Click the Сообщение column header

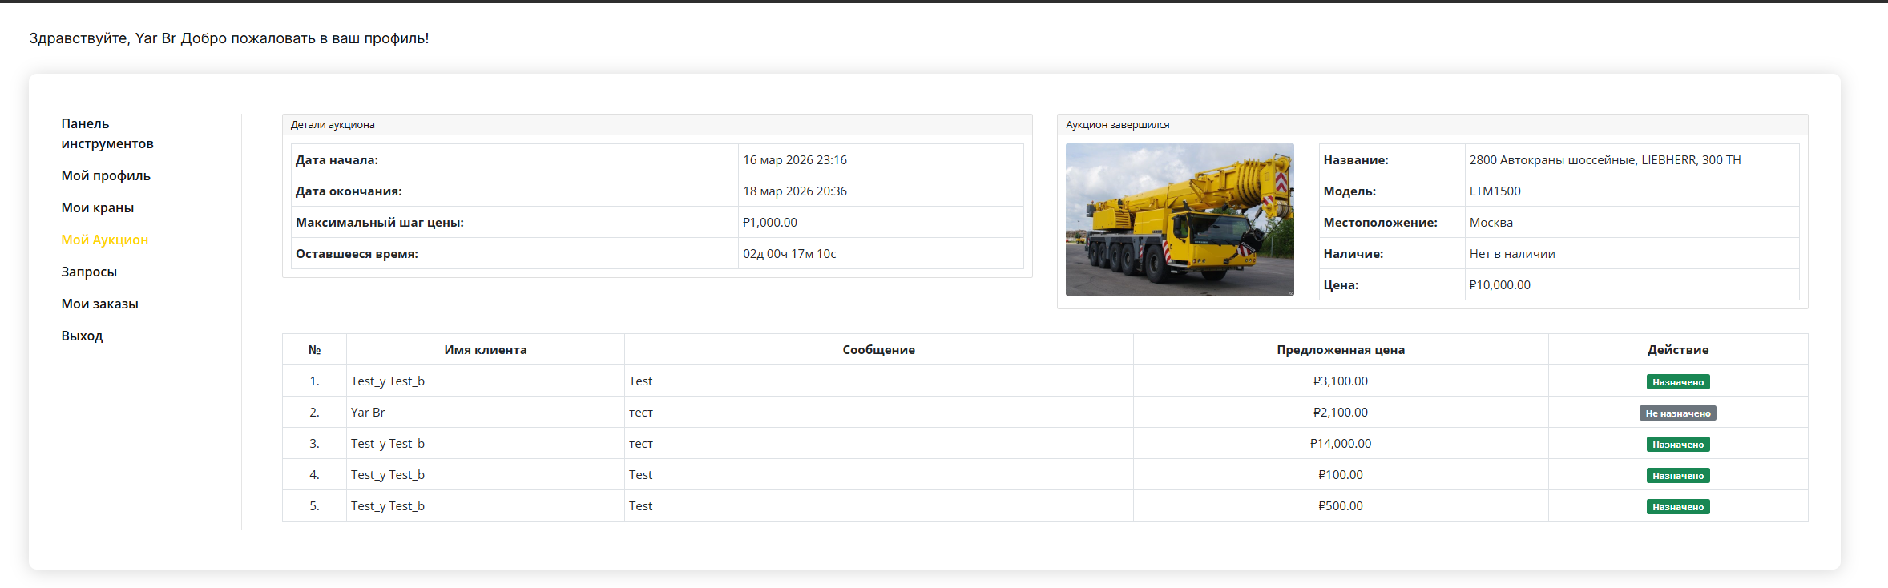pyautogui.click(x=878, y=350)
